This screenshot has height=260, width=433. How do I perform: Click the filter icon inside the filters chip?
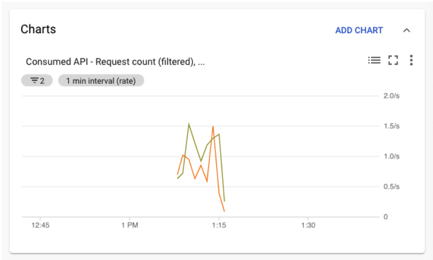coord(34,81)
